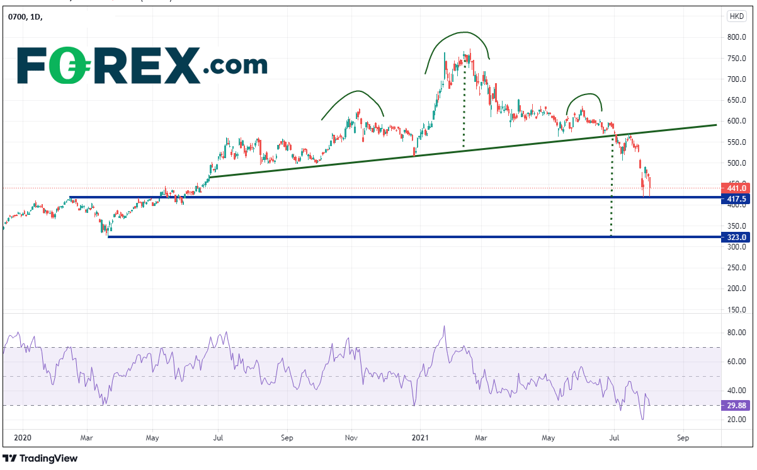757x470 pixels.
Task: Select the red 441.0 current price tag
Action: (x=736, y=188)
